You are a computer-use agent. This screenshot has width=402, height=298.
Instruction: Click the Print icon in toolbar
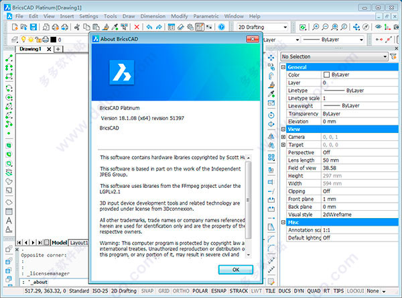coord(56,27)
